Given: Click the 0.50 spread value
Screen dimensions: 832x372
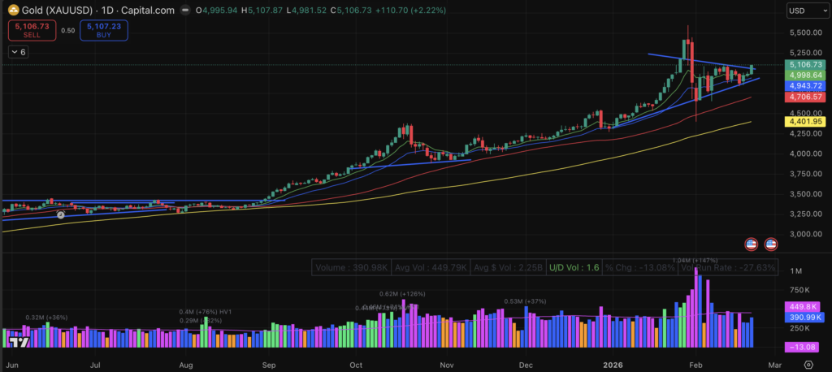Looking at the screenshot, I should 67,30.
